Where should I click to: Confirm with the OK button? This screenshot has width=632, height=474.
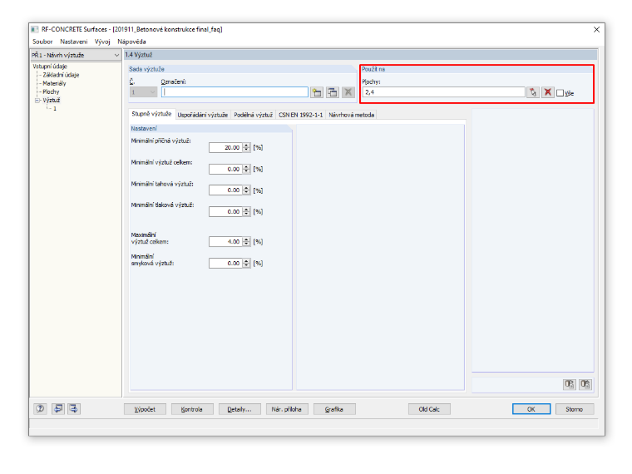(x=531, y=409)
